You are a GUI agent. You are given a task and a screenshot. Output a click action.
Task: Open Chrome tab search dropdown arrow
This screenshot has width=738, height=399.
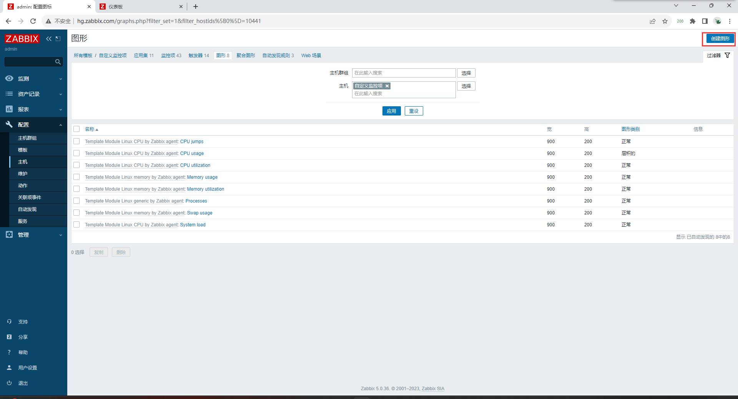click(676, 6)
